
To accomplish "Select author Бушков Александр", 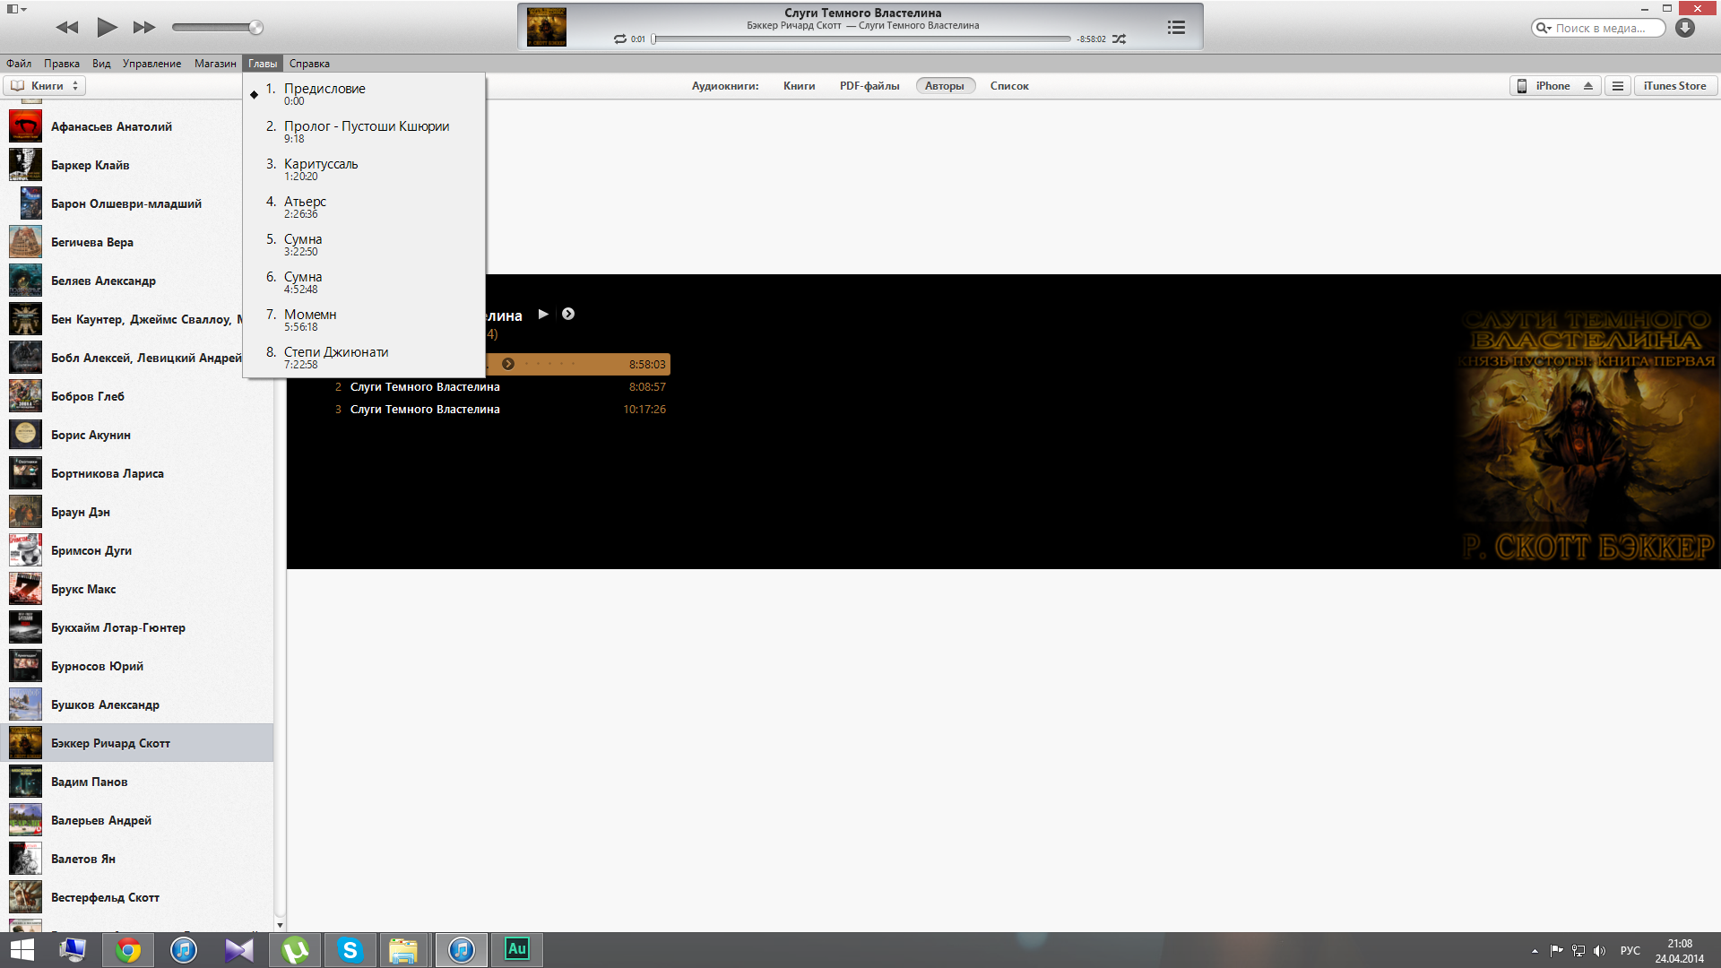I will [x=136, y=704].
